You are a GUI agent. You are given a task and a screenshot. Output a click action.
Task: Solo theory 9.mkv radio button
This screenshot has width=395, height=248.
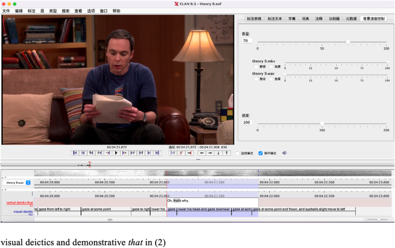(x=271, y=67)
